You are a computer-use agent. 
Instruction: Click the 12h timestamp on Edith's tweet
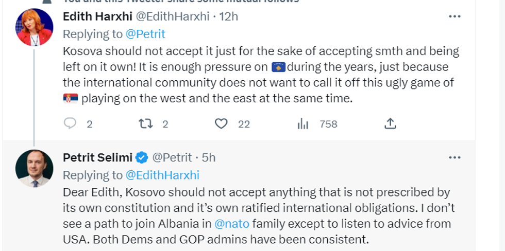(x=229, y=16)
